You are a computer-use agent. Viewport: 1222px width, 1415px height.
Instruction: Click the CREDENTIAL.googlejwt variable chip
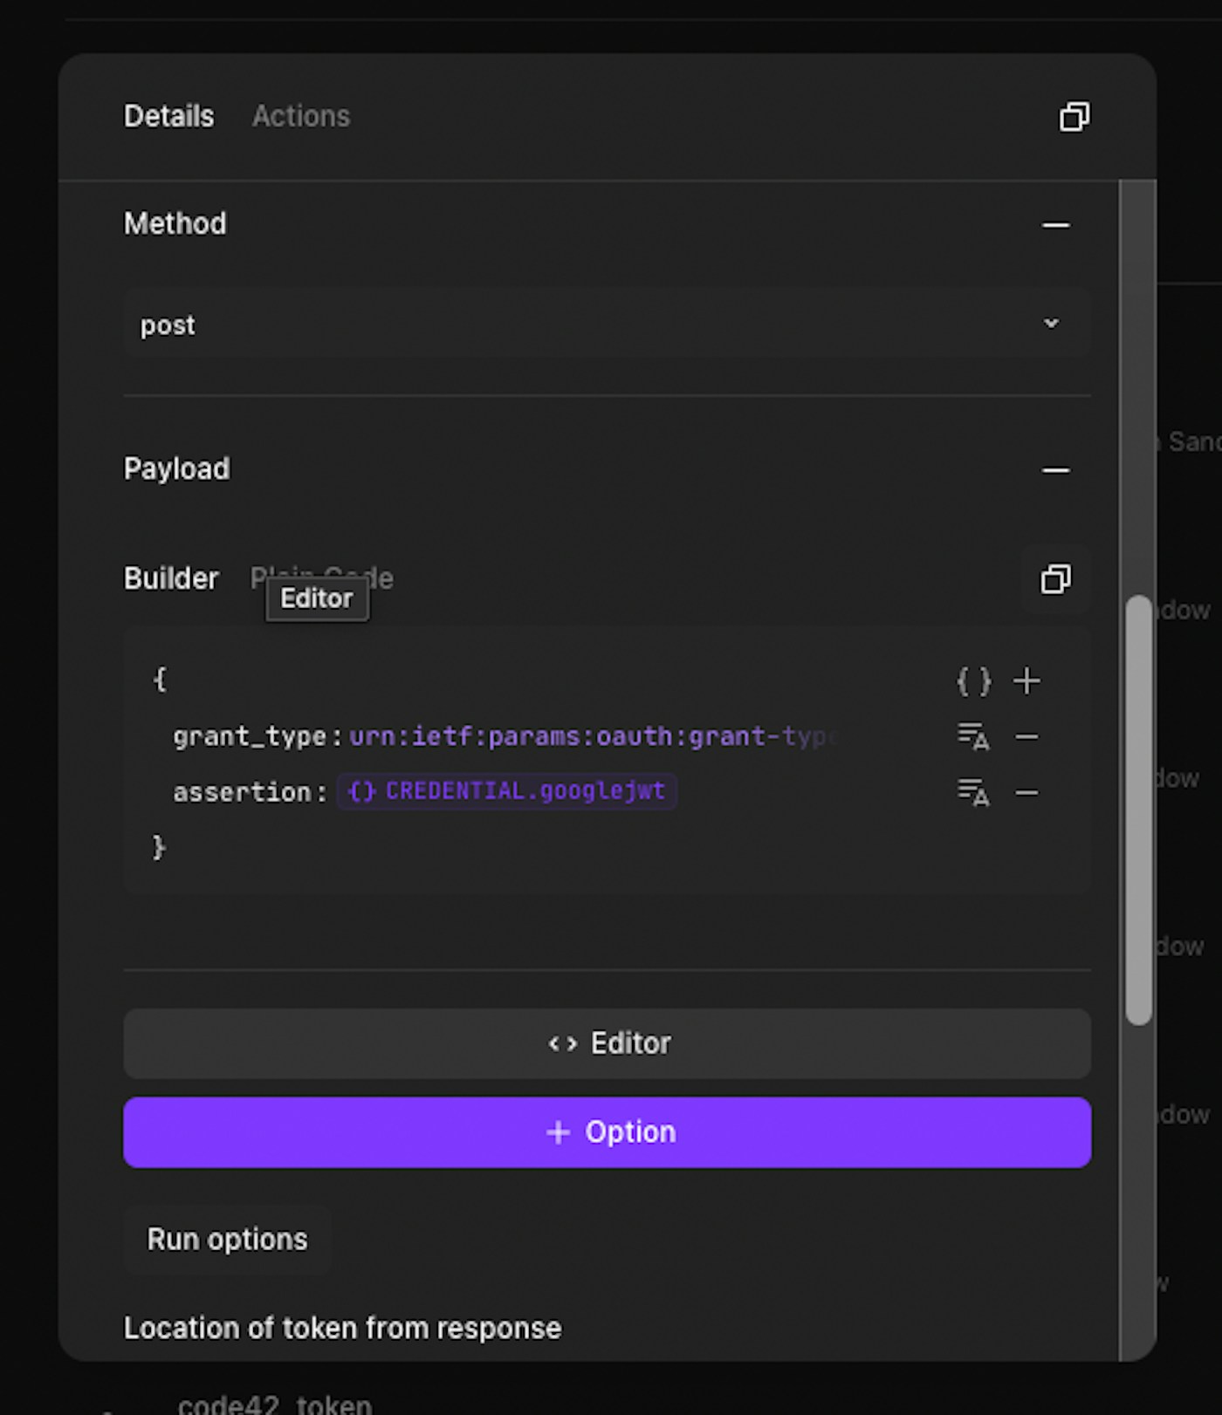pos(507,791)
